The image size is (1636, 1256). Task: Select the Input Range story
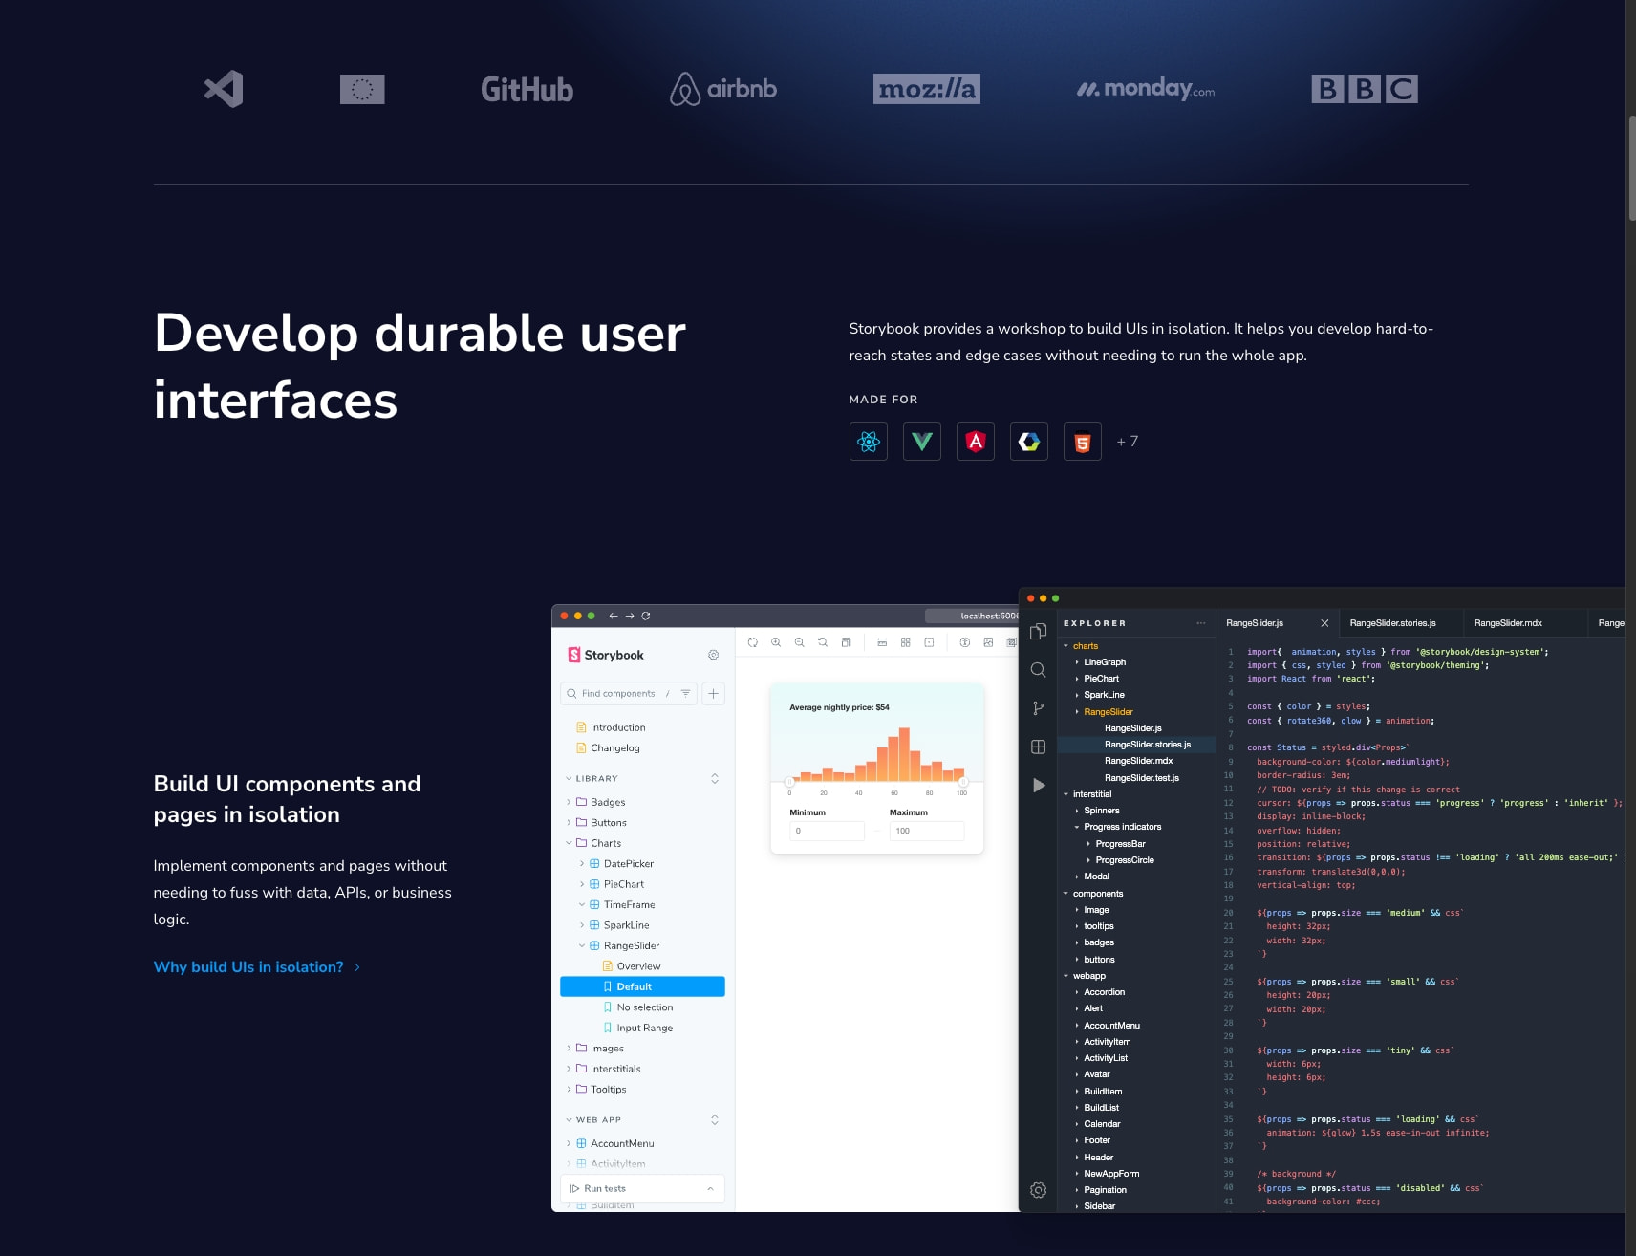click(x=638, y=1029)
